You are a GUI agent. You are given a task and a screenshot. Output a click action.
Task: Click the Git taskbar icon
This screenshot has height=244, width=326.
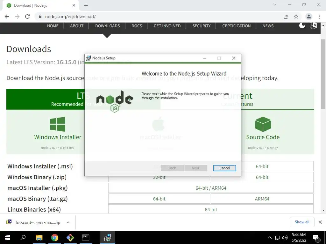click(x=70, y=238)
